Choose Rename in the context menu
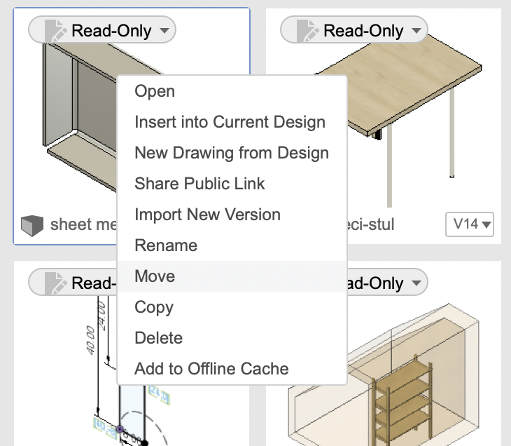The height and width of the screenshot is (446, 511). [166, 245]
